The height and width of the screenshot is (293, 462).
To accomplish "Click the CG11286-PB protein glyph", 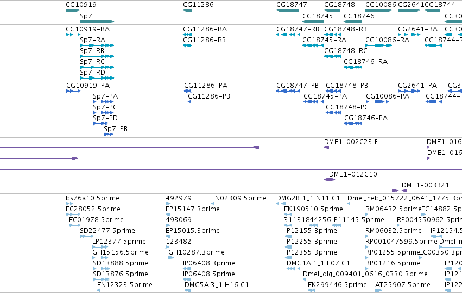I will click(189, 102).
